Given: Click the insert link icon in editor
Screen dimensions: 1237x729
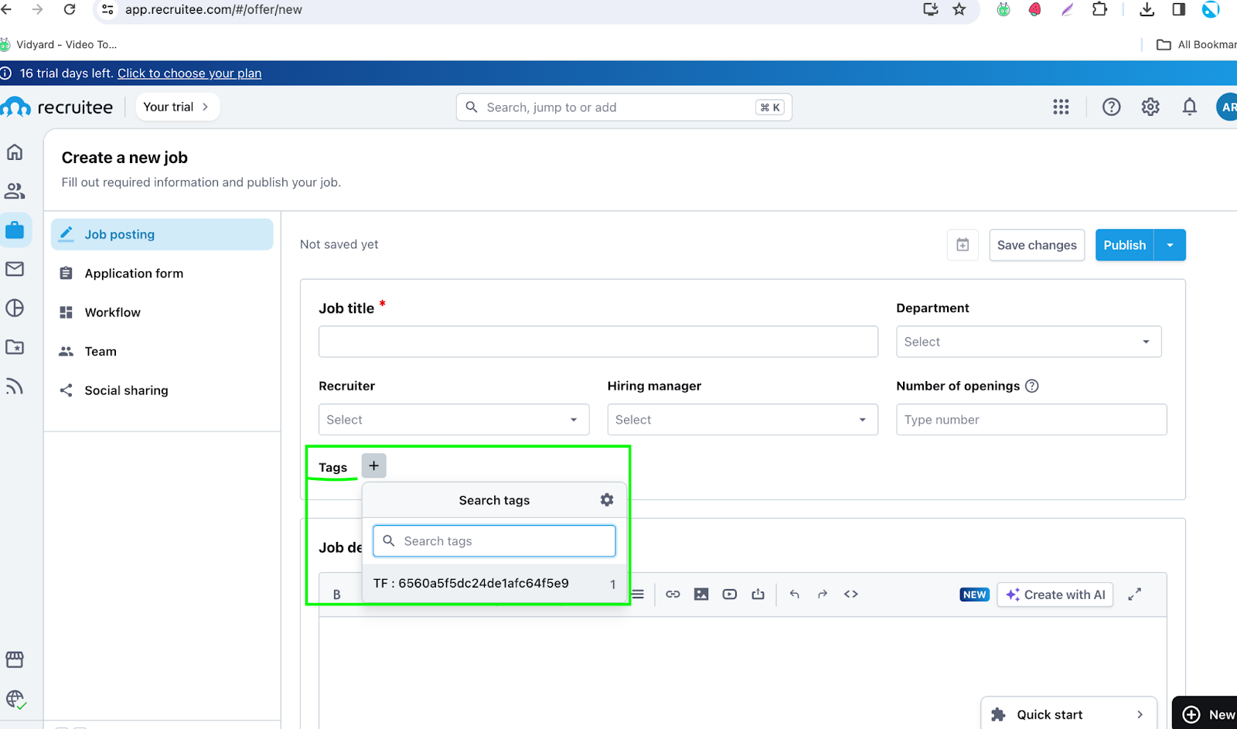Looking at the screenshot, I should coord(673,594).
